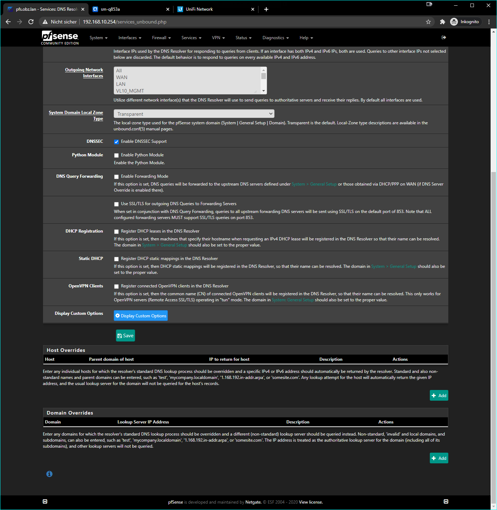Viewport: 497px width, 510px height.
Task: Enable Forwarding Mode checkbox
Action: (116, 177)
